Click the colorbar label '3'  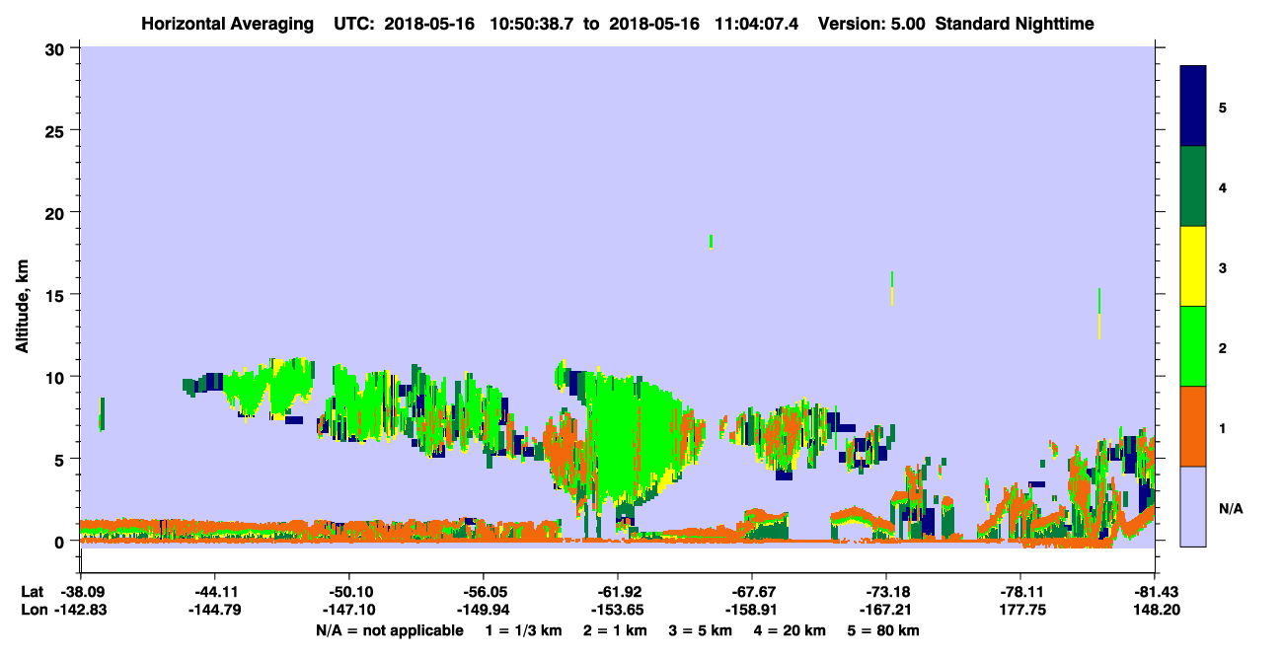[x=1222, y=266]
